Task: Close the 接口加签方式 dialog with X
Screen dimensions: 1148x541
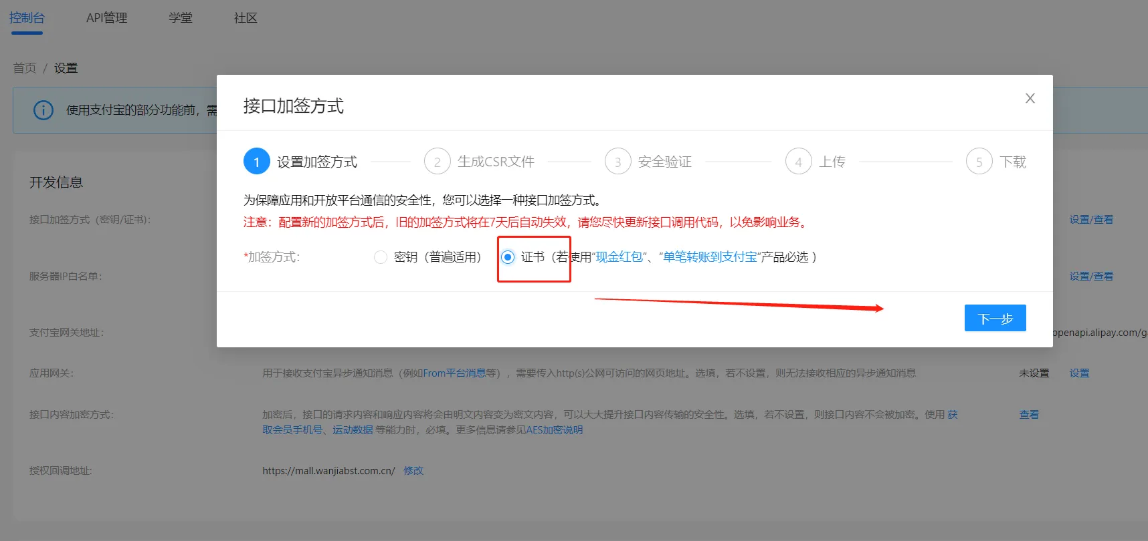Action: pyautogui.click(x=1030, y=98)
